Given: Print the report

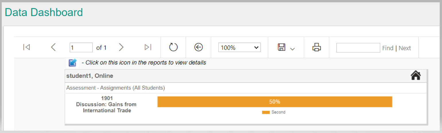Looking at the screenshot, I should (316, 47).
